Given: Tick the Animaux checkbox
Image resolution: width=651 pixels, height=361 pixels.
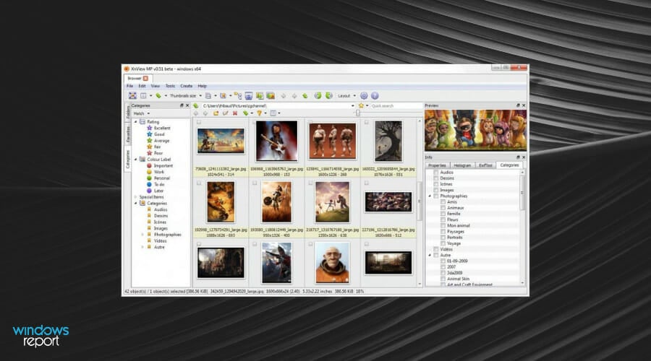Looking at the screenshot, I should pos(443,208).
